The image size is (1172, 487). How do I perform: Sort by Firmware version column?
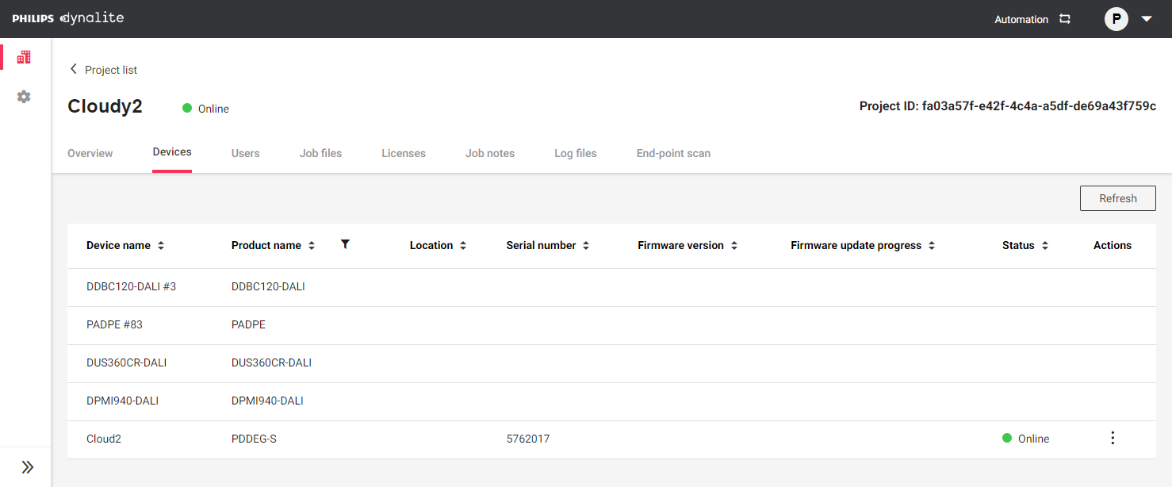[734, 246]
